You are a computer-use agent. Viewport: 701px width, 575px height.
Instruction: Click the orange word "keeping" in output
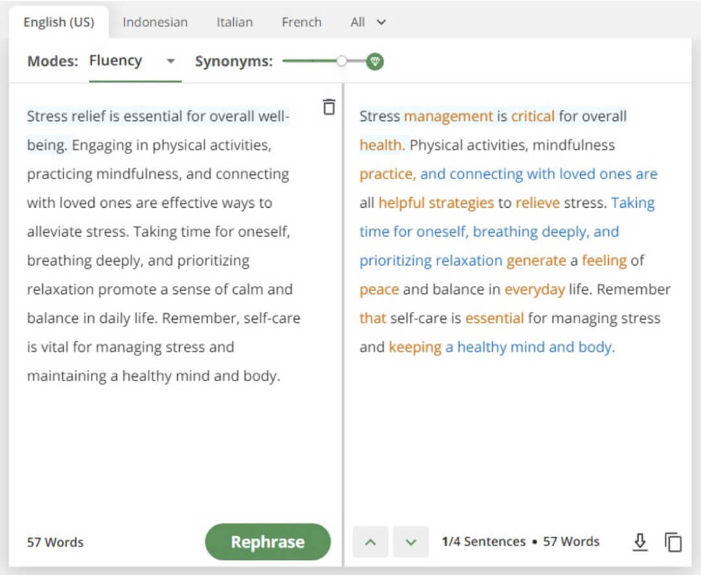[415, 347]
